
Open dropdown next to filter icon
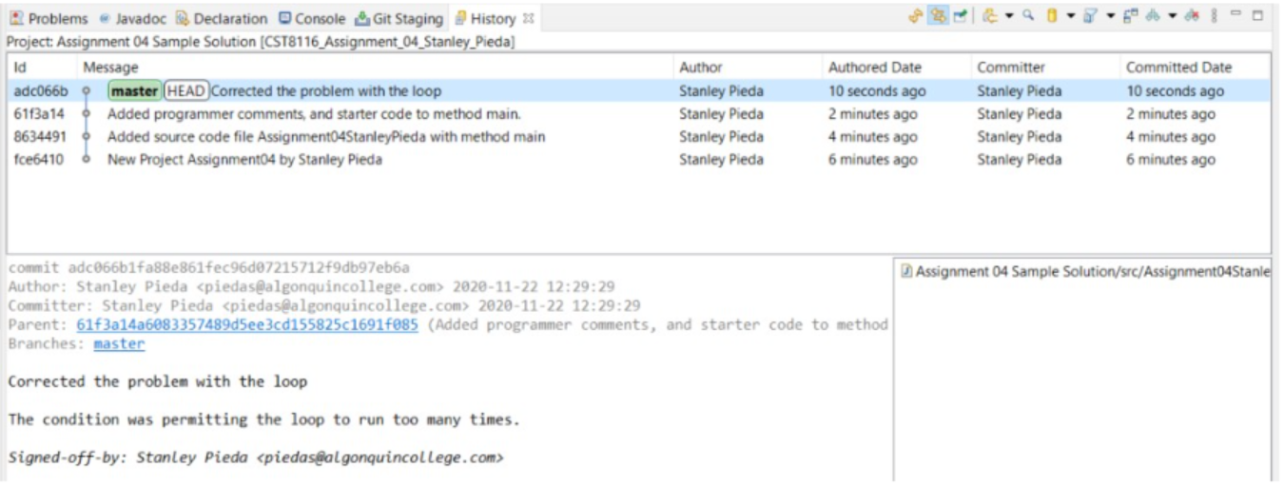tap(1110, 15)
